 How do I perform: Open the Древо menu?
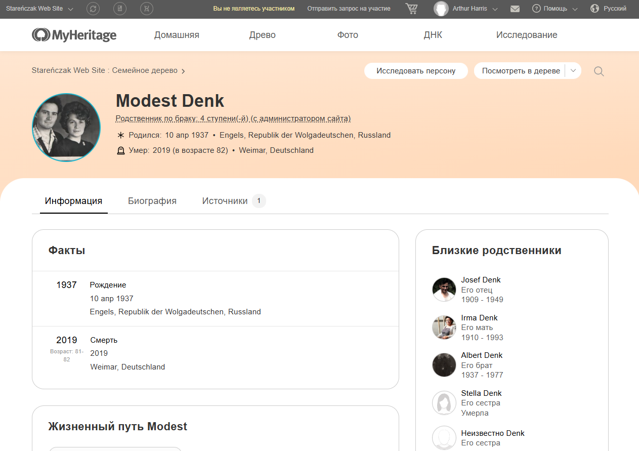click(x=263, y=35)
